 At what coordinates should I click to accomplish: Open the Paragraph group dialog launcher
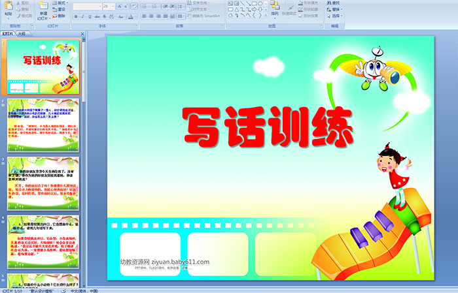click(222, 25)
